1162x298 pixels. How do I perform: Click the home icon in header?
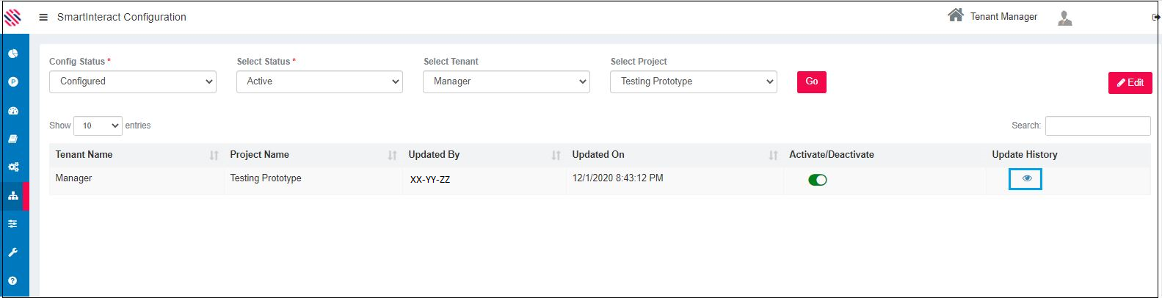955,15
